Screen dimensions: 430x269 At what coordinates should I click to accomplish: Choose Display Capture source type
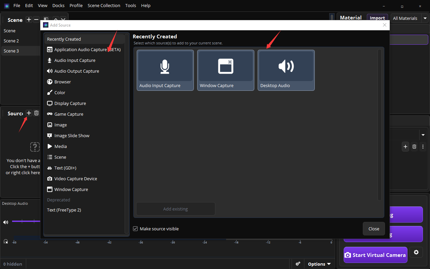[x=84, y=103]
